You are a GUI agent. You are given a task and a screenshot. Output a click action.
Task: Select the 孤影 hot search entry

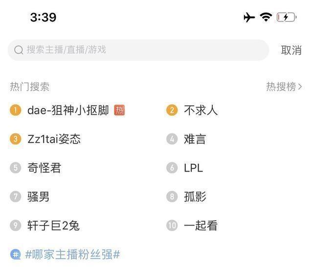point(195,197)
